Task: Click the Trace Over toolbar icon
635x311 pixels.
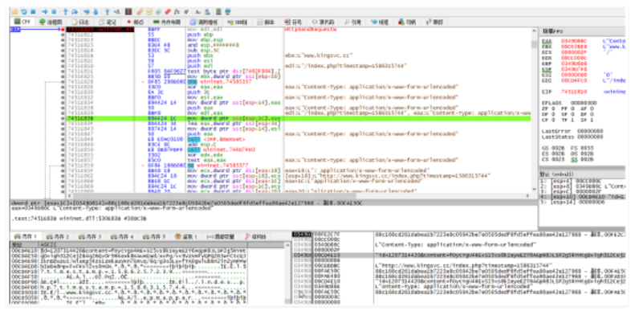Action: [x=96, y=12]
